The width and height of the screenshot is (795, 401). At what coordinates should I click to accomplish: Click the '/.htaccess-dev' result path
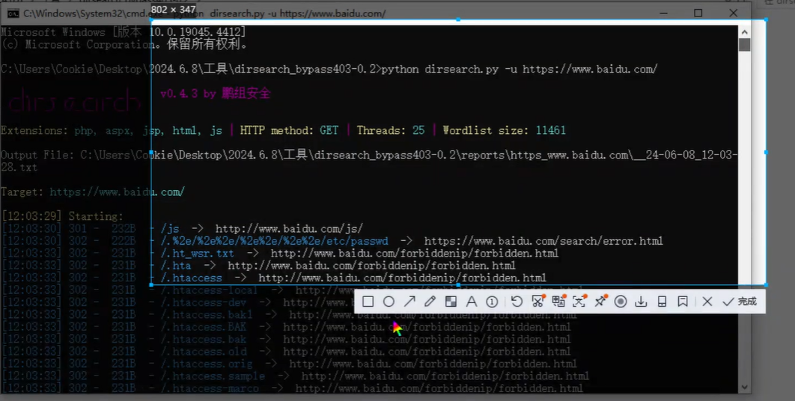tap(204, 303)
